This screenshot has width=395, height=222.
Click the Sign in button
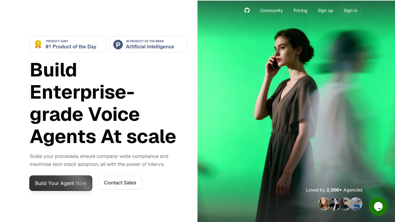351,10
